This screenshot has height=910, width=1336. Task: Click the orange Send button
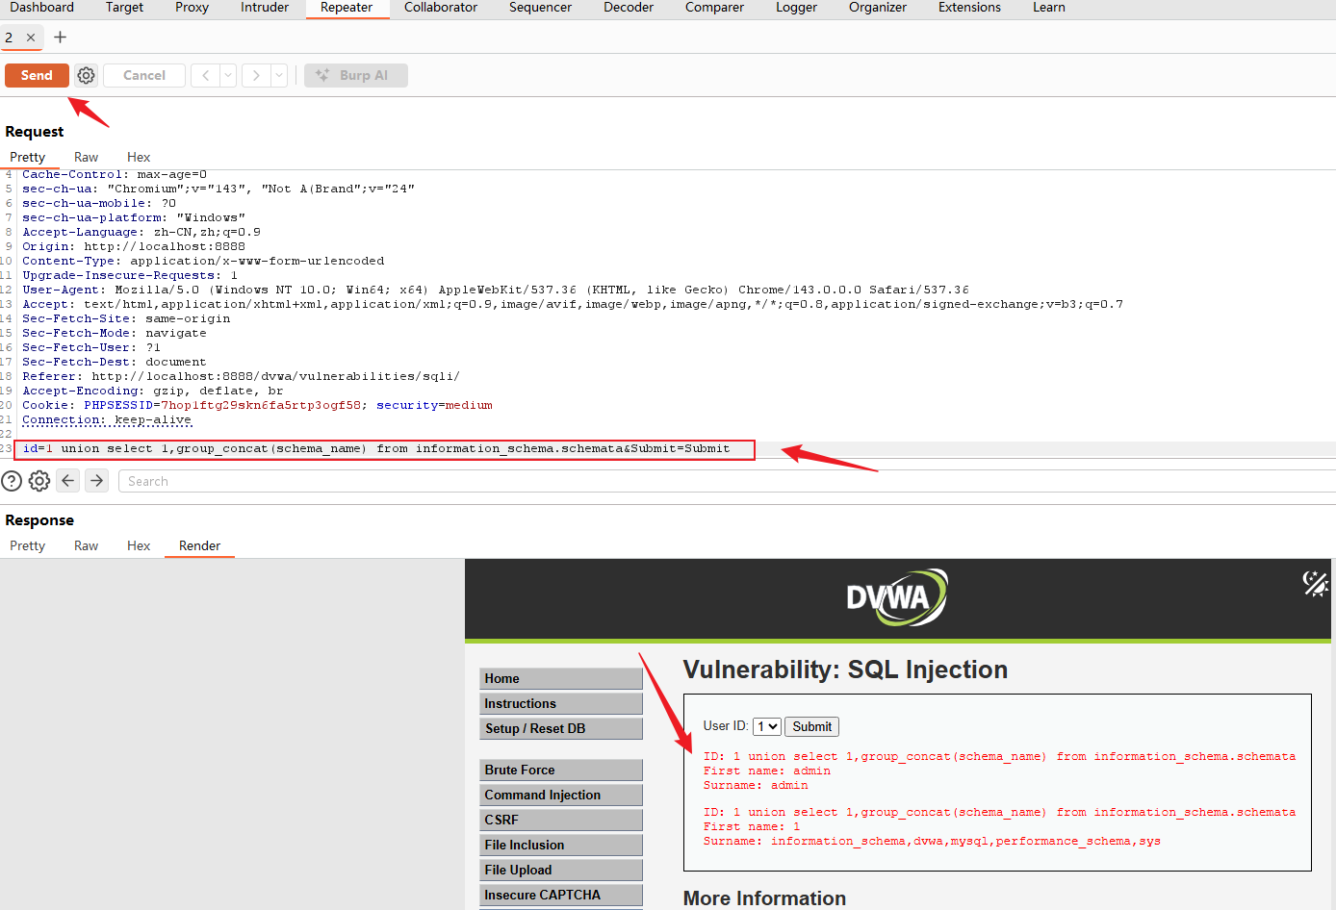(37, 75)
